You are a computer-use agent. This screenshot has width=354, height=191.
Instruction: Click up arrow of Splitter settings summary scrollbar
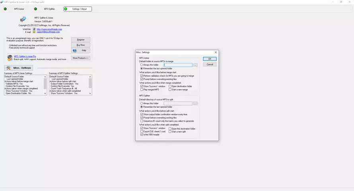coord(90,77)
